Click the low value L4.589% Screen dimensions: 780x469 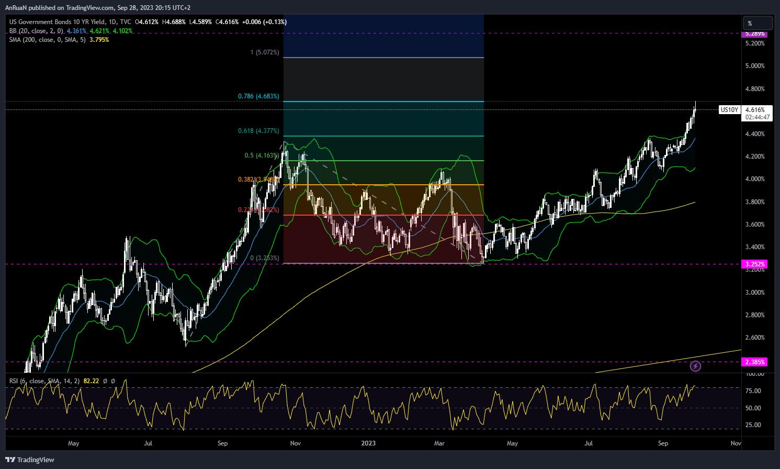(x=201, y=22)
